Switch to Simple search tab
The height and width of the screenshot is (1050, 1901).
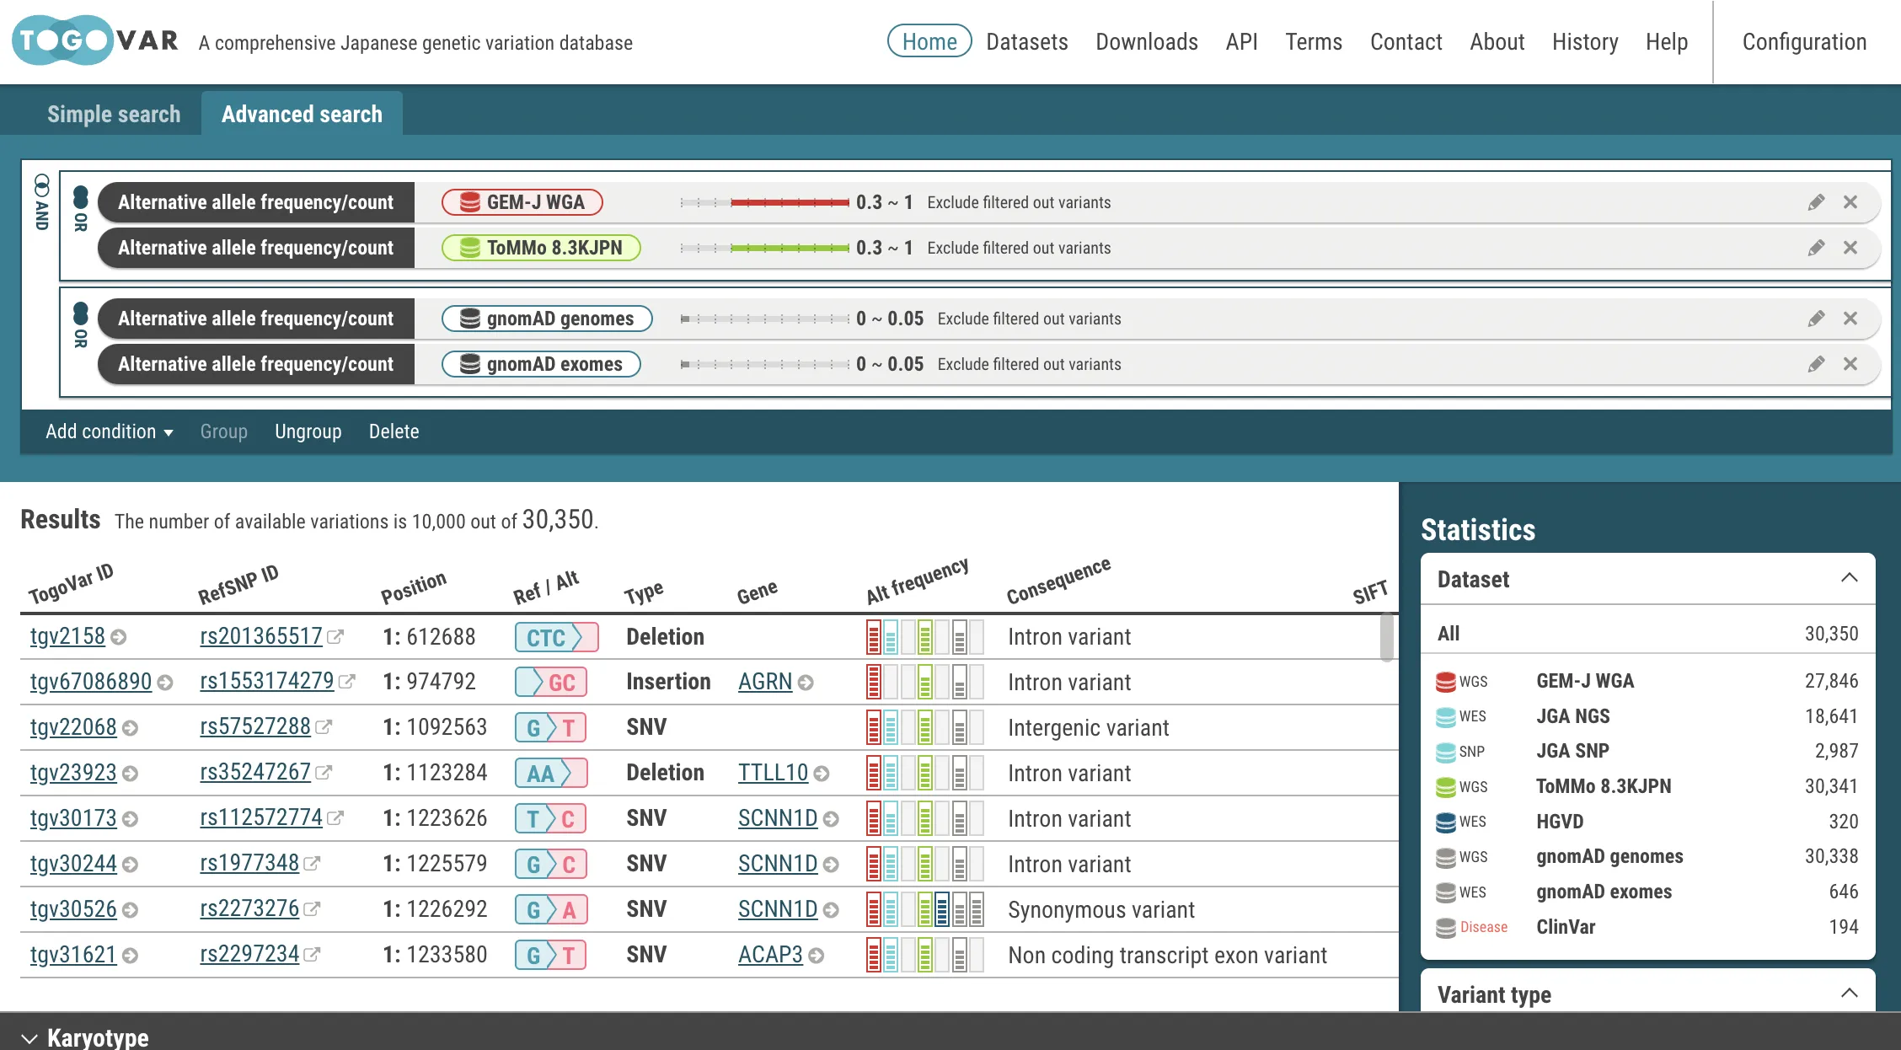click(x=114, y=115)
